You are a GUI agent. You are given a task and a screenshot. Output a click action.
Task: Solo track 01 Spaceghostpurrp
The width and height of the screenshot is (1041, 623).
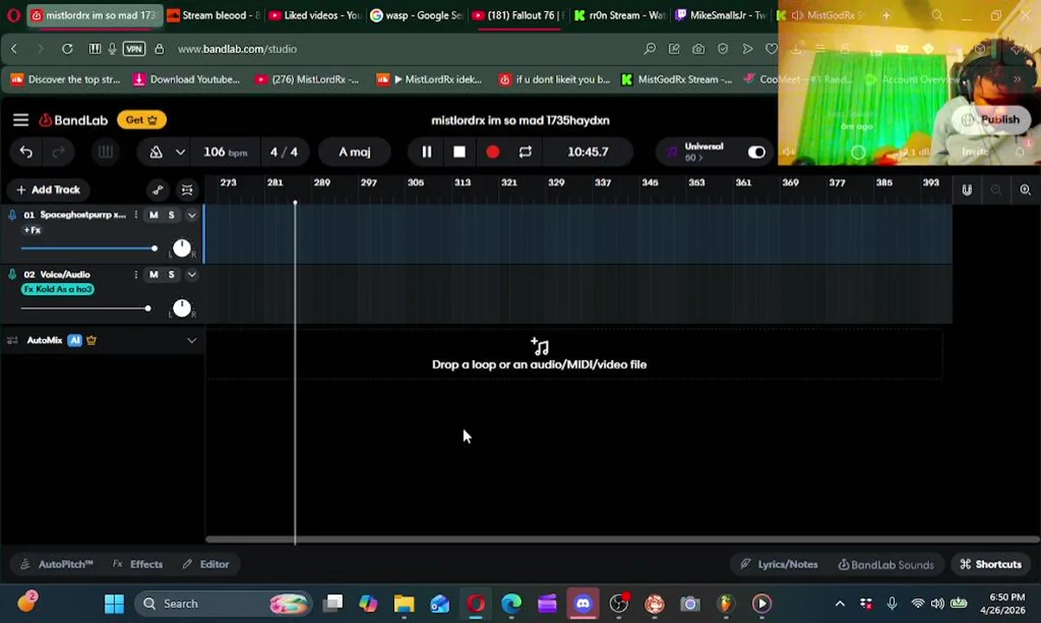point(171,215)
